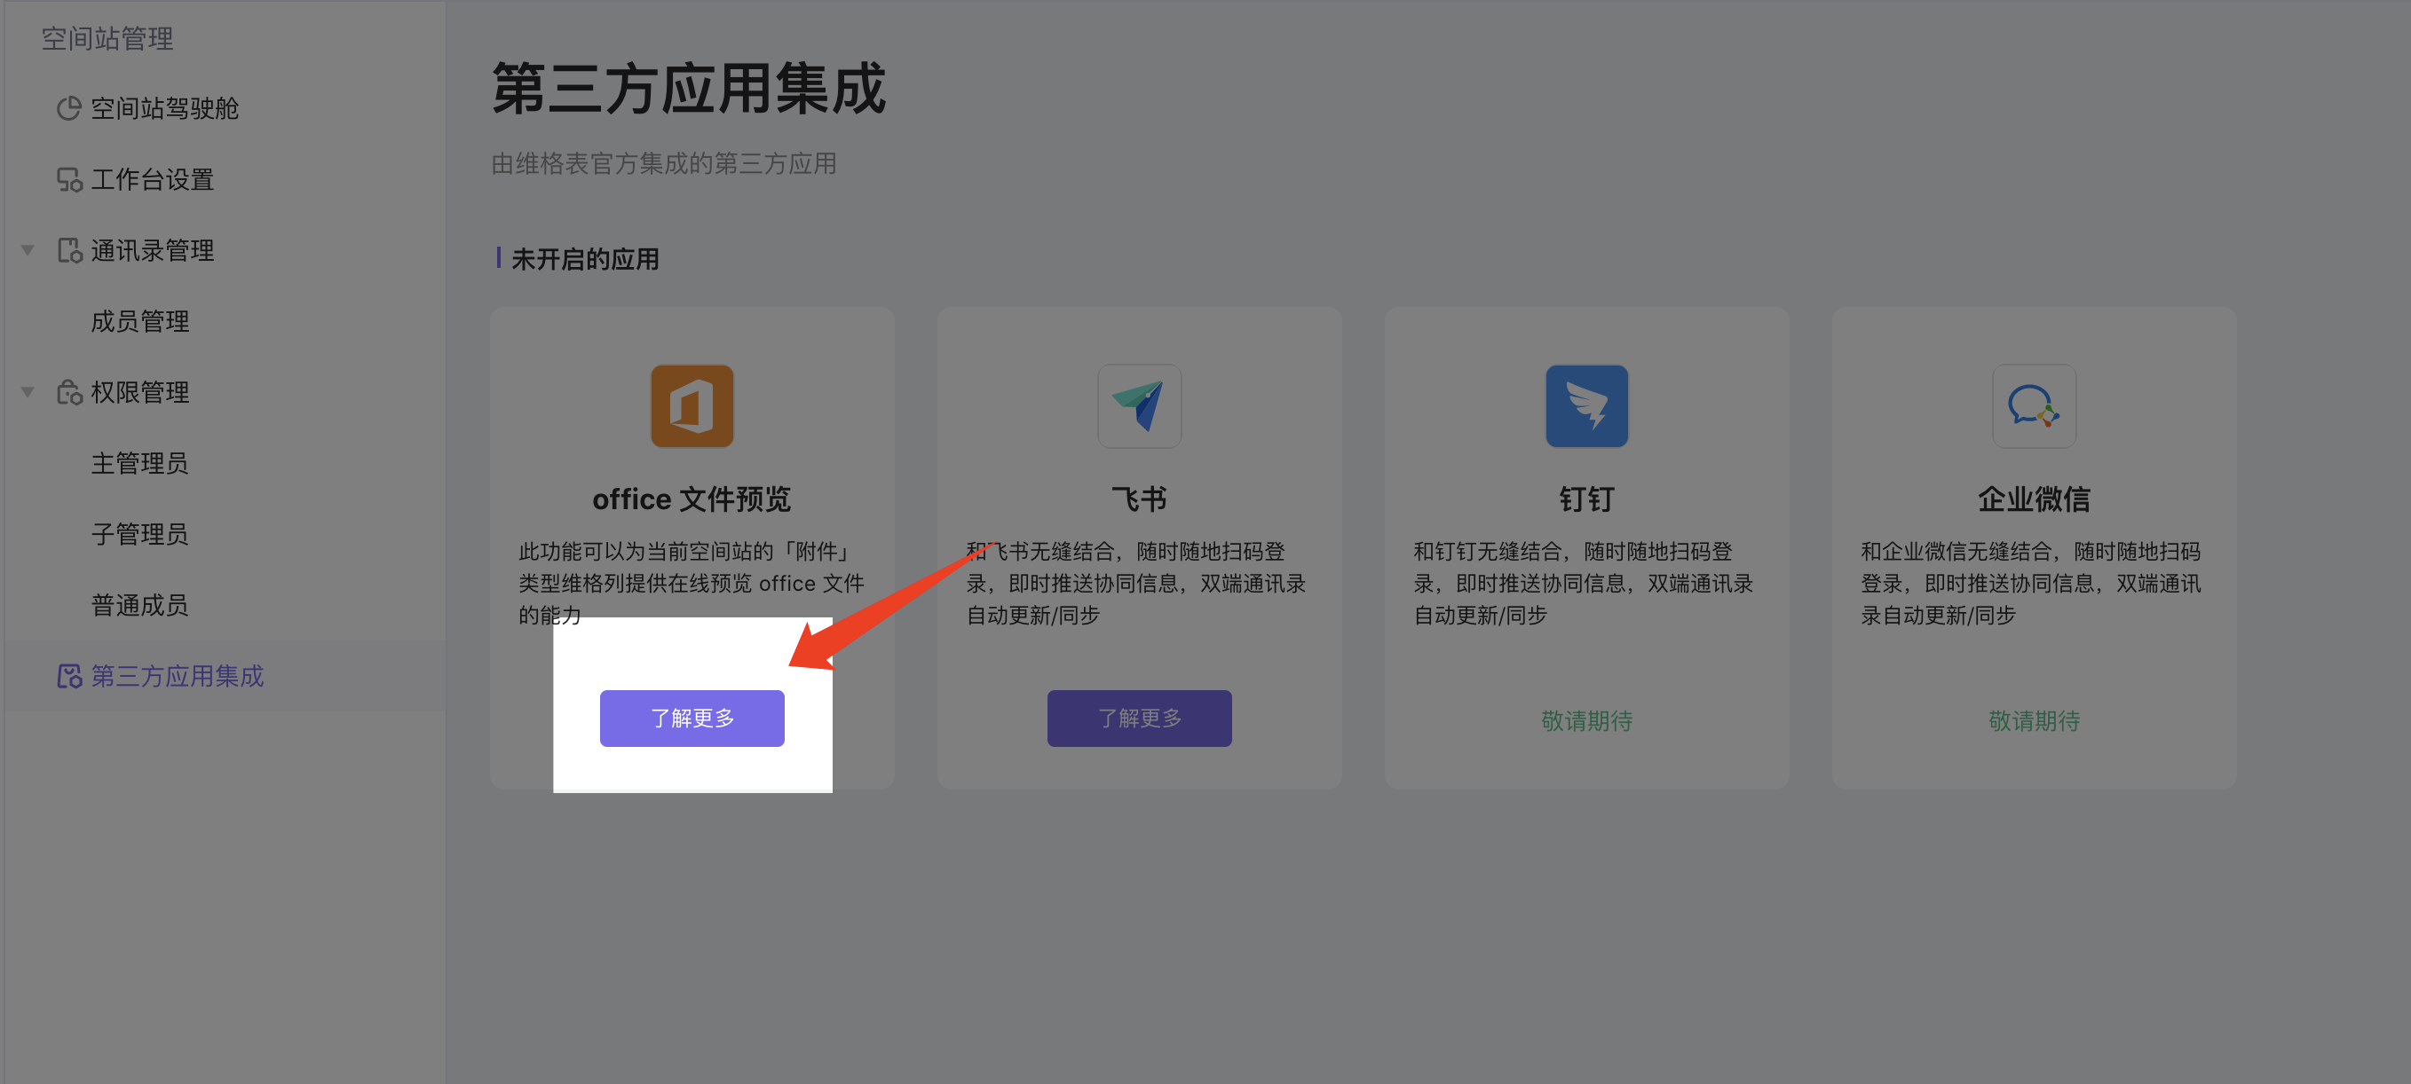
Task: Collapse the 权限管理 tree arrow
Action: pos(28,393)
